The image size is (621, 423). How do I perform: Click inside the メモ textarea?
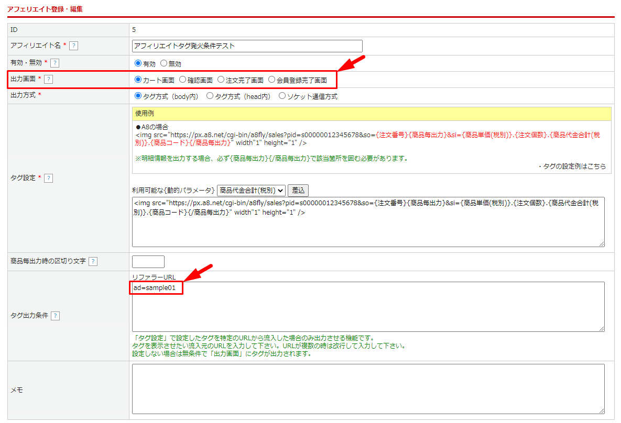pyautogui.click(x=368, y=389)
